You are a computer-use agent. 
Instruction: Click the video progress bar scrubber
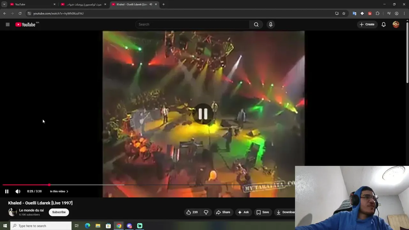click(x=49, y=185)
